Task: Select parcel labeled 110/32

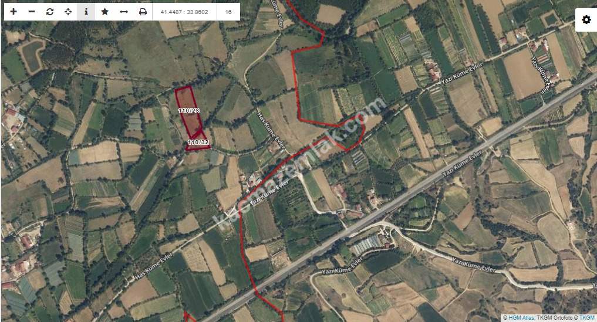Action: [198, 143]
